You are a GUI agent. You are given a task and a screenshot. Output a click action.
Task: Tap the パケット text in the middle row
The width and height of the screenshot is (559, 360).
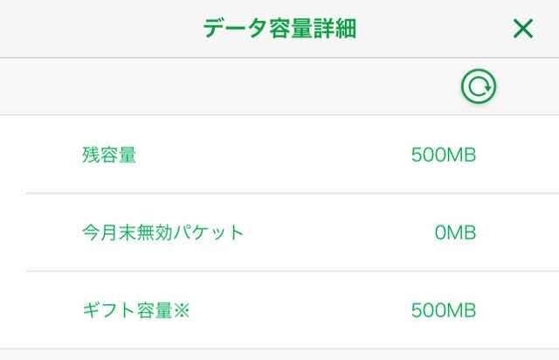210,233
